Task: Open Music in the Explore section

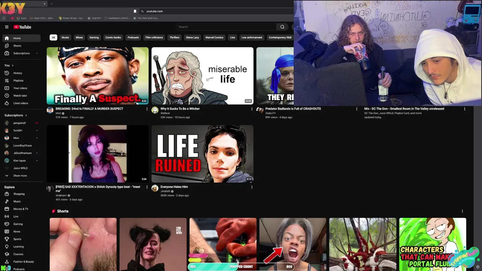Action: point(21,201)
